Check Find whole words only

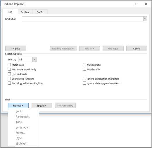(x=9, y=69)
